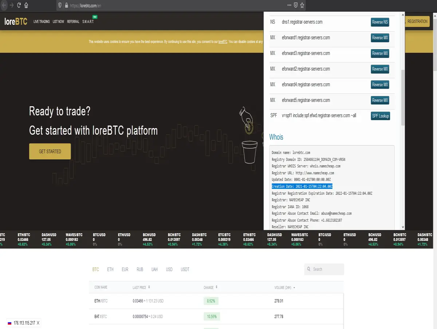Select the BTC market tab
The height and width of the screenshot is (329, 437).
pos(95,270)
